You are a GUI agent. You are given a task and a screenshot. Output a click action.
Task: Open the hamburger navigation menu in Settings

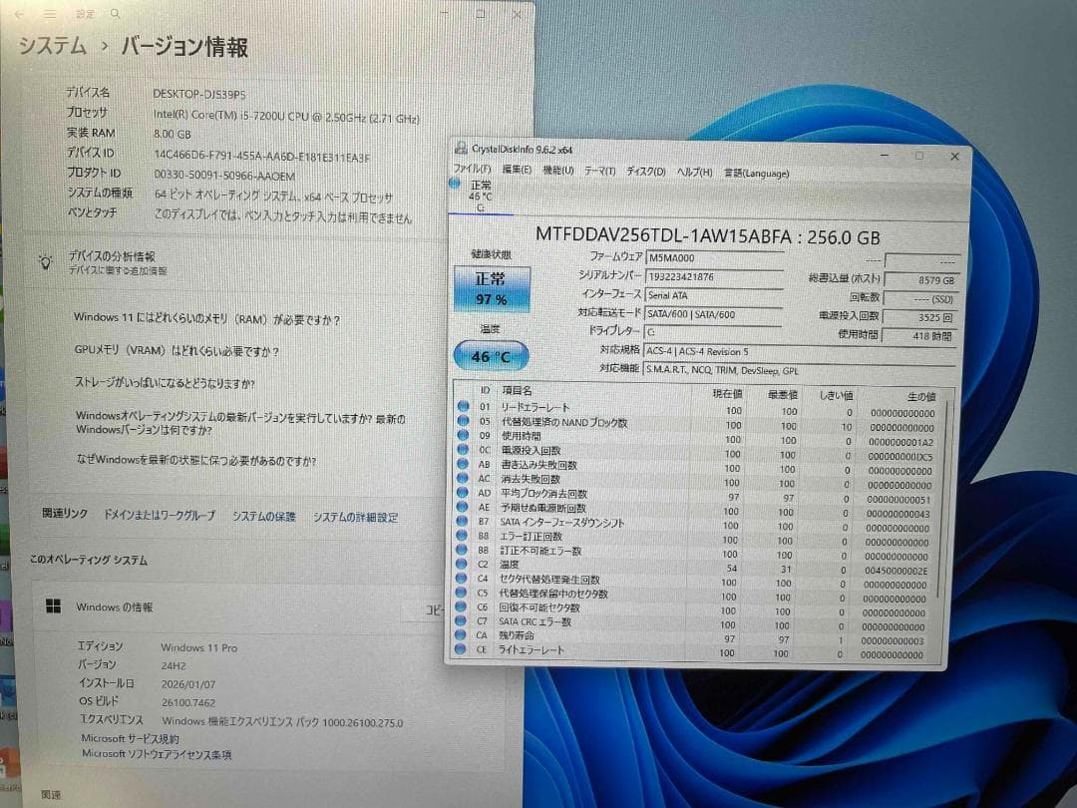(50, 14)
